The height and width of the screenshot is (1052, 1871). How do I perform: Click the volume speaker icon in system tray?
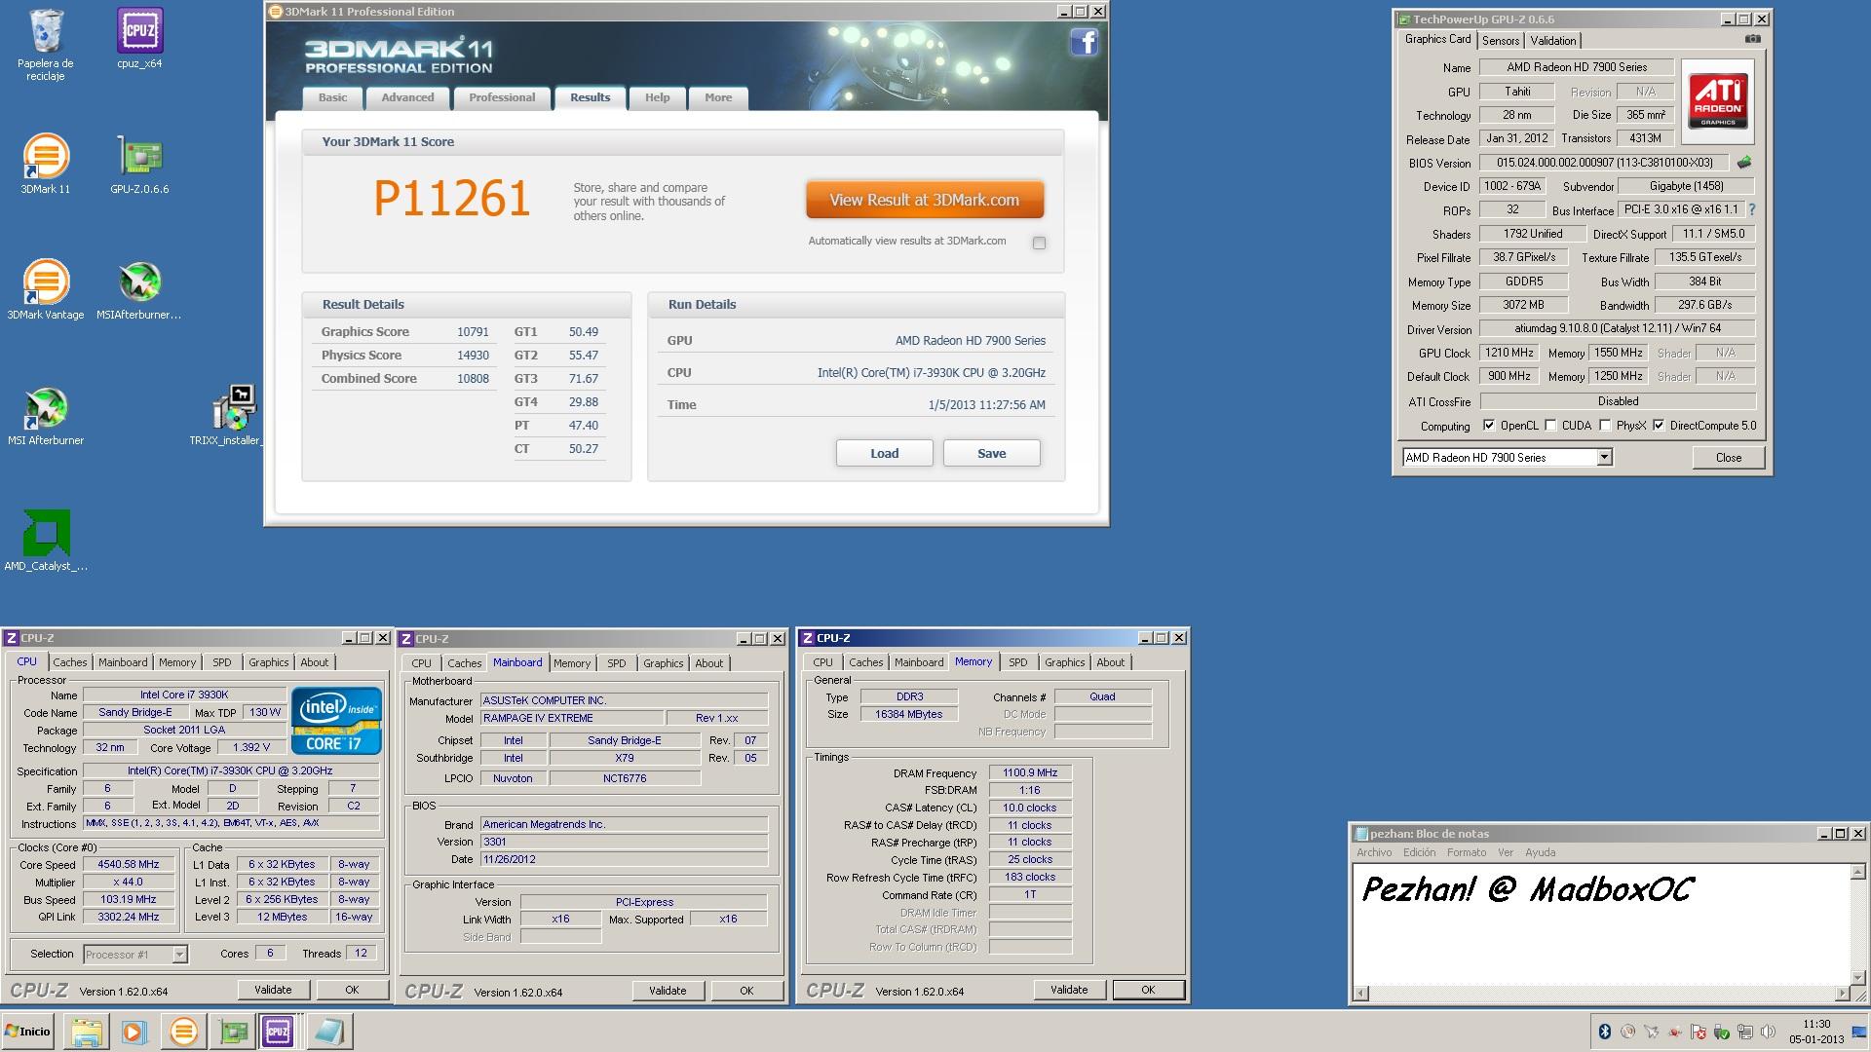[1768, 1032]
